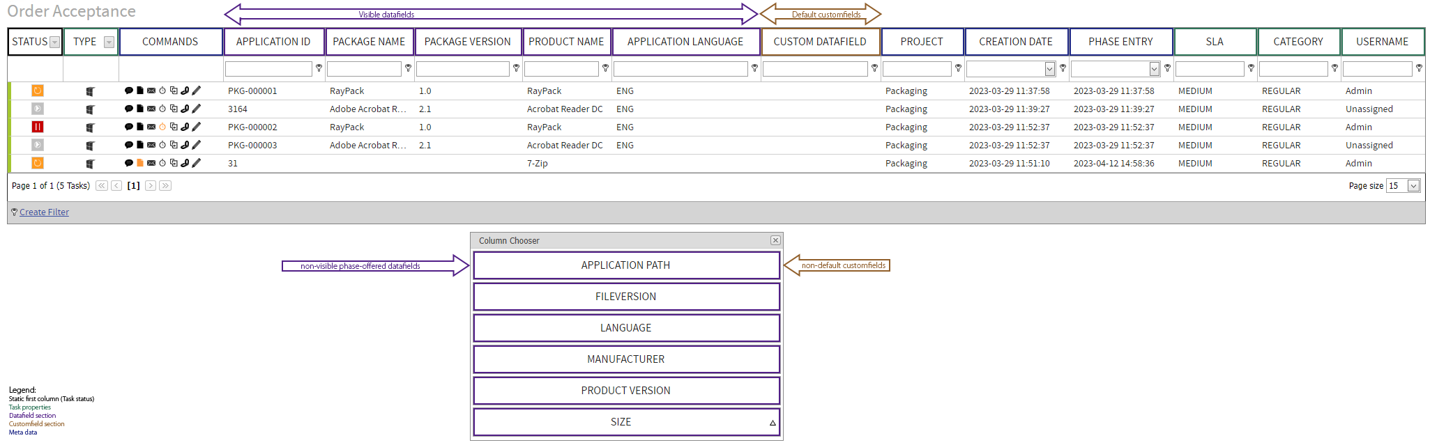
Task: Open document icon for task PKG-000001
Action: 140,91
